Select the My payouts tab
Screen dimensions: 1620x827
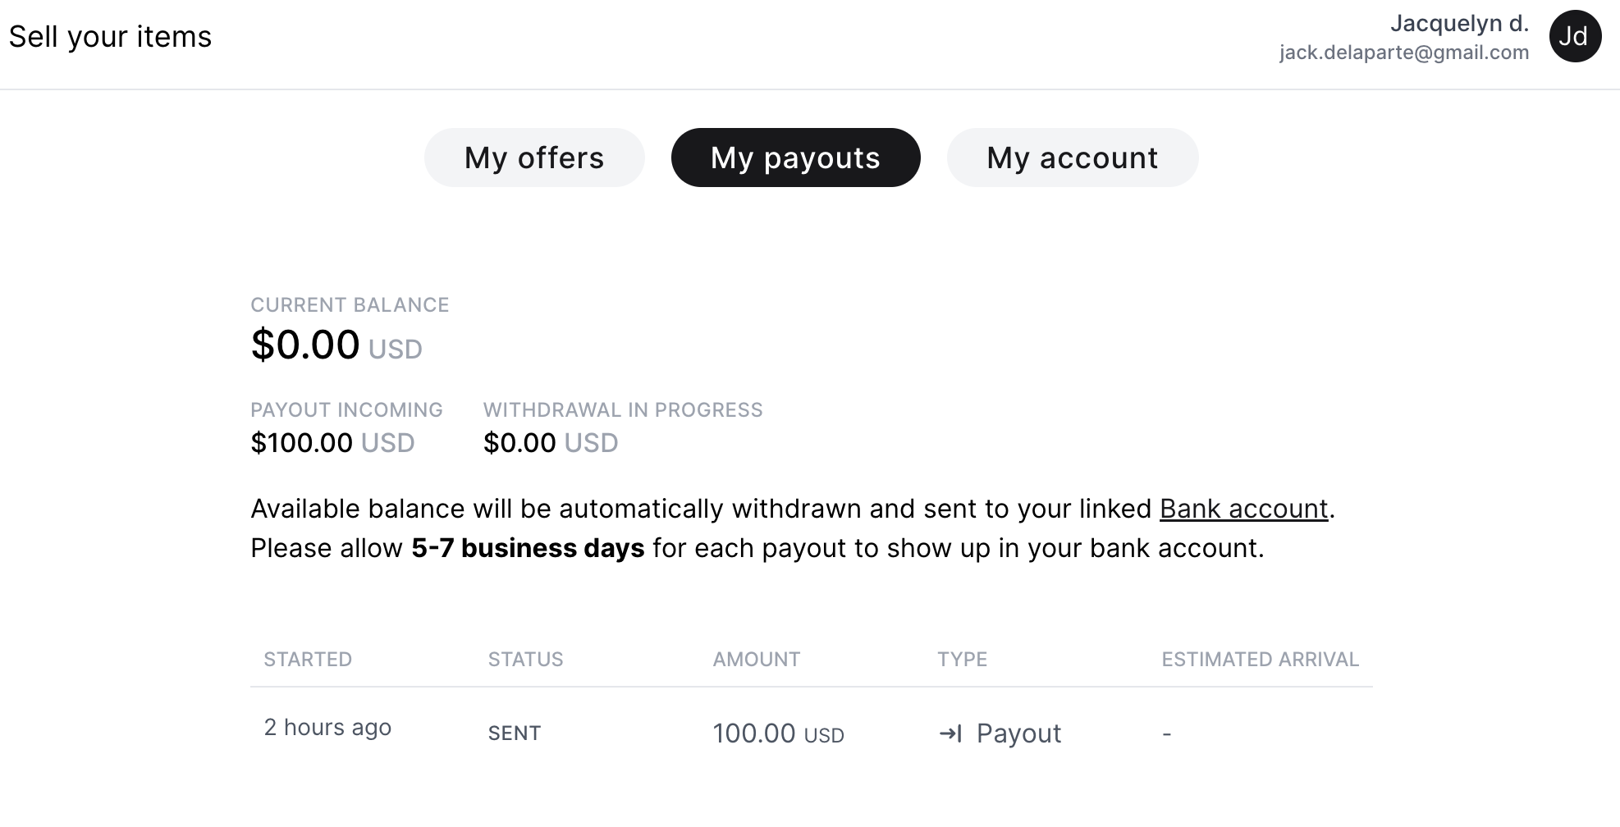(x=795, y=158)
